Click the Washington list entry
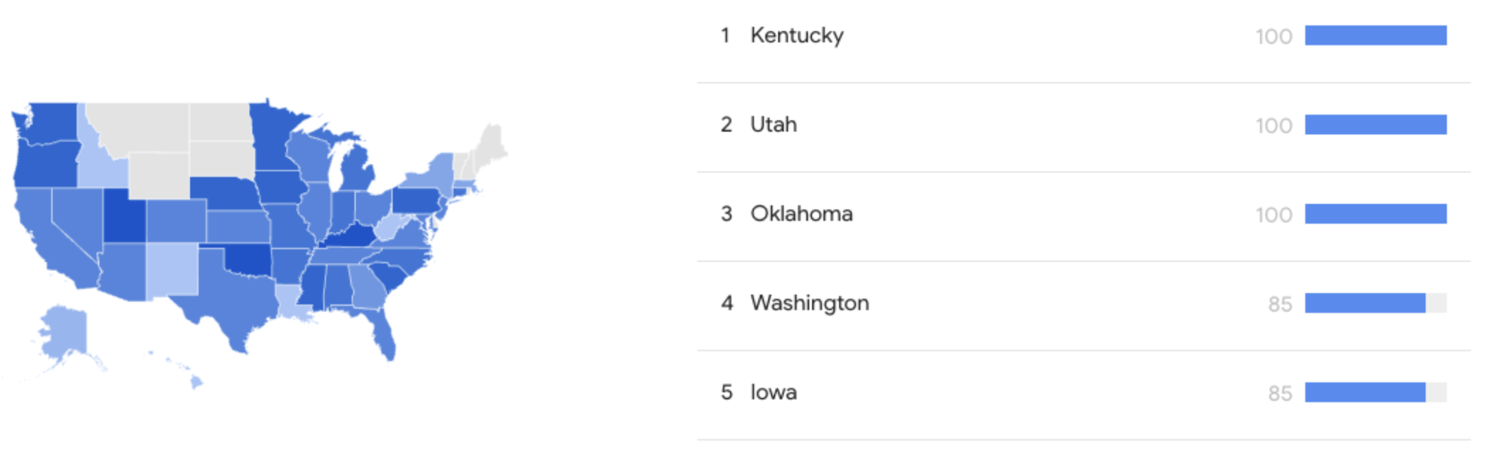The height and width of the screenshot is (460, 1488). point(809,303)
